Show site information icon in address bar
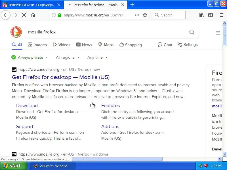Screen dimensions: 227x170 54,15
